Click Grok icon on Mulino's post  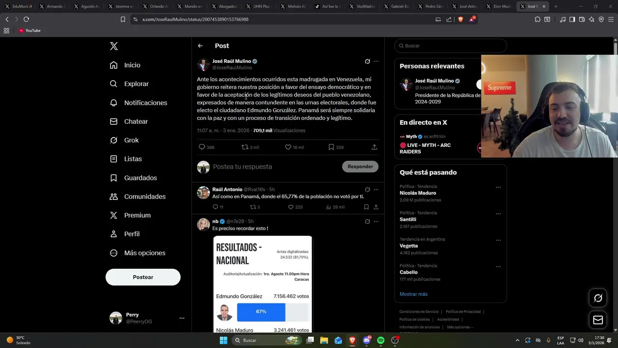(x=367, y=61)
